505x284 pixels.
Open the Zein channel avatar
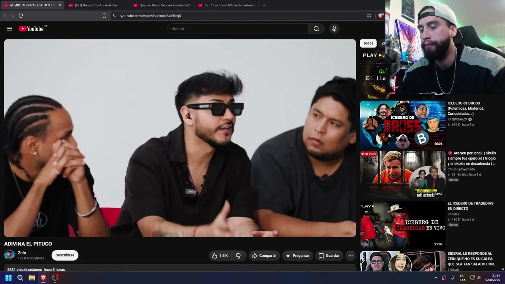pyautogui.click(x=9, y=255)
